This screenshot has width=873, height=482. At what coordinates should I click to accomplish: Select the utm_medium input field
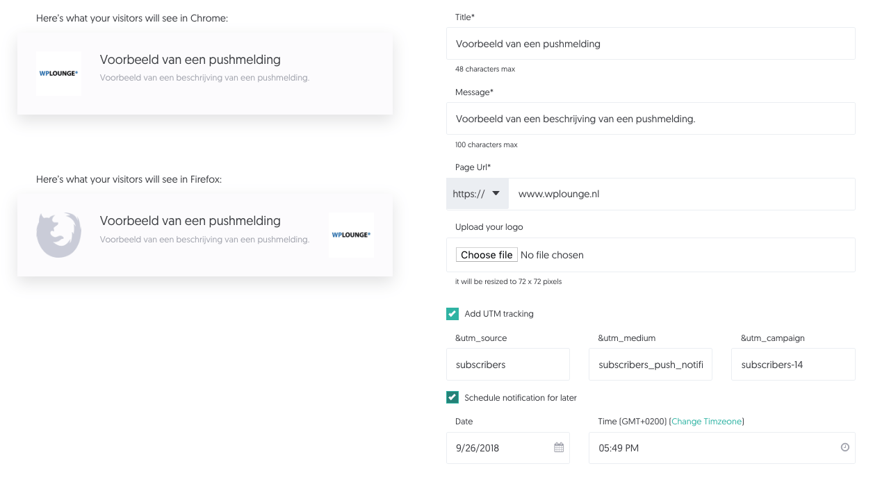pos(651,365)
